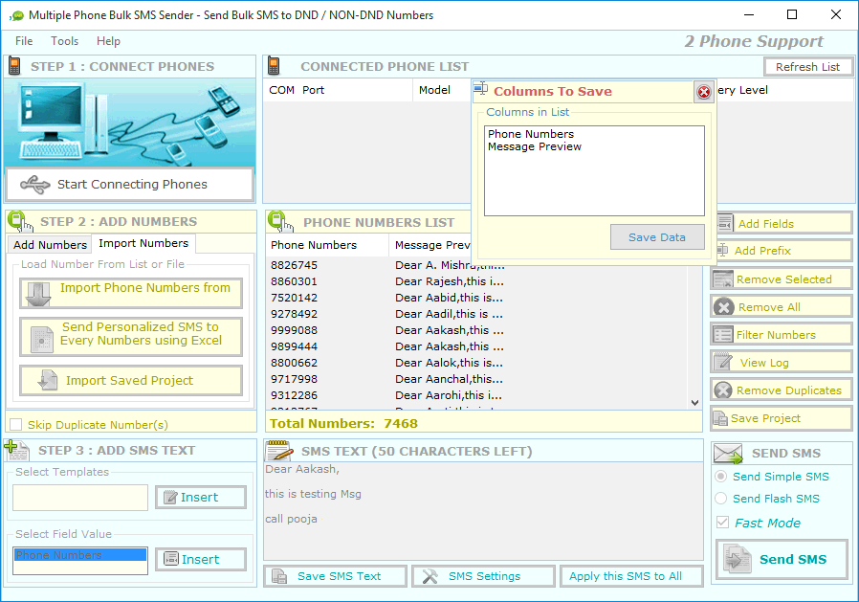Click the Send SMS button
Screen dimensions: 859x602
(782, 559)
